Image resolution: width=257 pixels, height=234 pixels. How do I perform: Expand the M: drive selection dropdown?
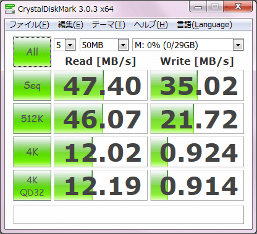click(238, 45)
